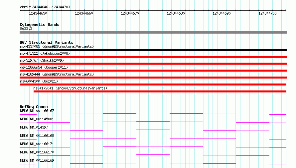
Task: Click ruler position 124344680
Action: click(x=176, y=13)
